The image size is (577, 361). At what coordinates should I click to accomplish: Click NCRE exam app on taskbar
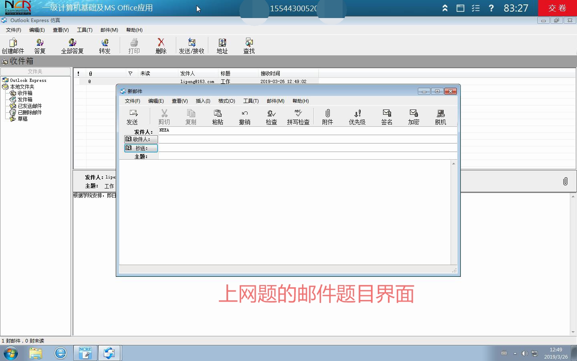point(85,353)
